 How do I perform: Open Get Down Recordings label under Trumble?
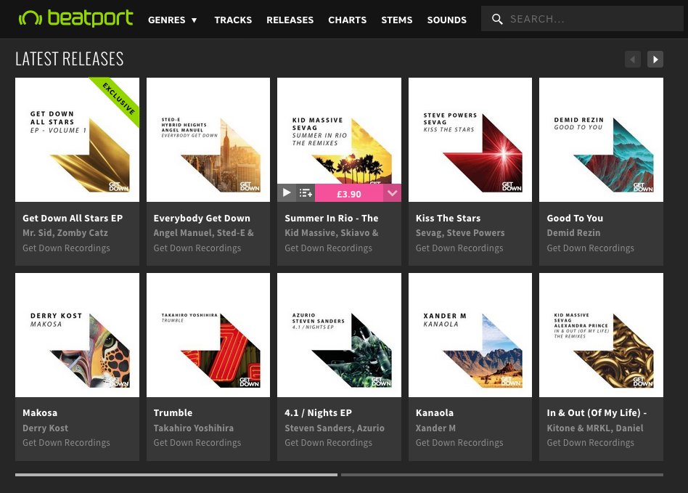(197, 443)
